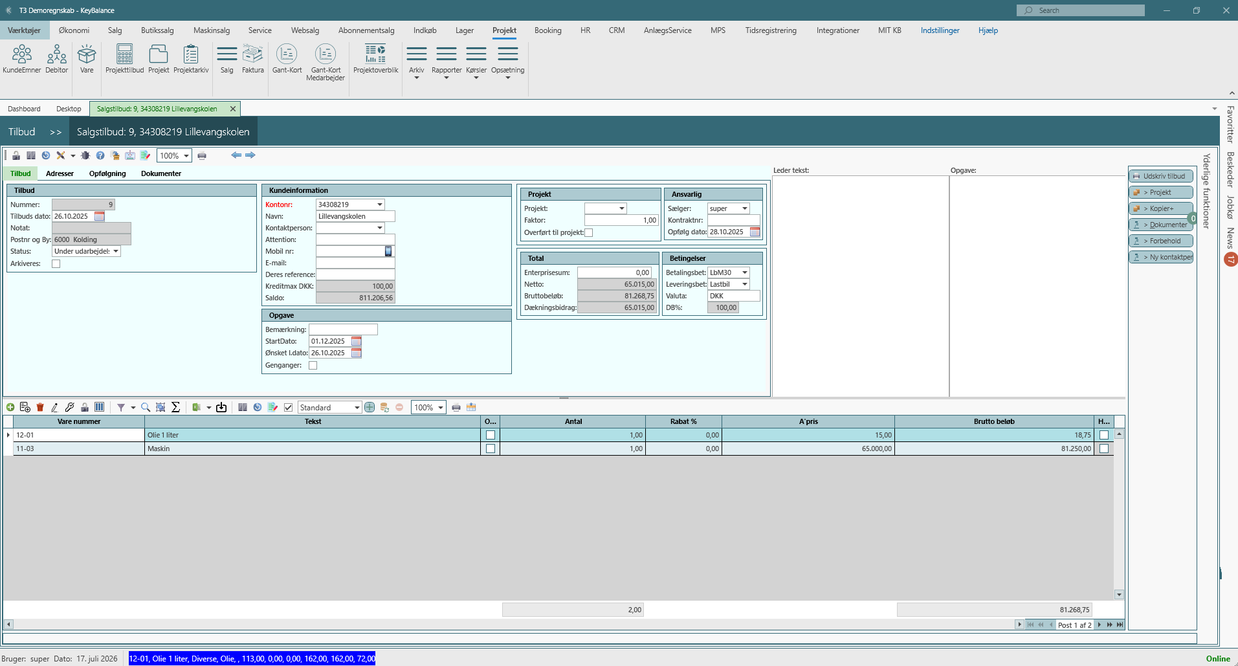The width and height of the screenshot is (1238, 666).
Task: Click the > Ny kontaktperson button
Action: pos(1160,257)
